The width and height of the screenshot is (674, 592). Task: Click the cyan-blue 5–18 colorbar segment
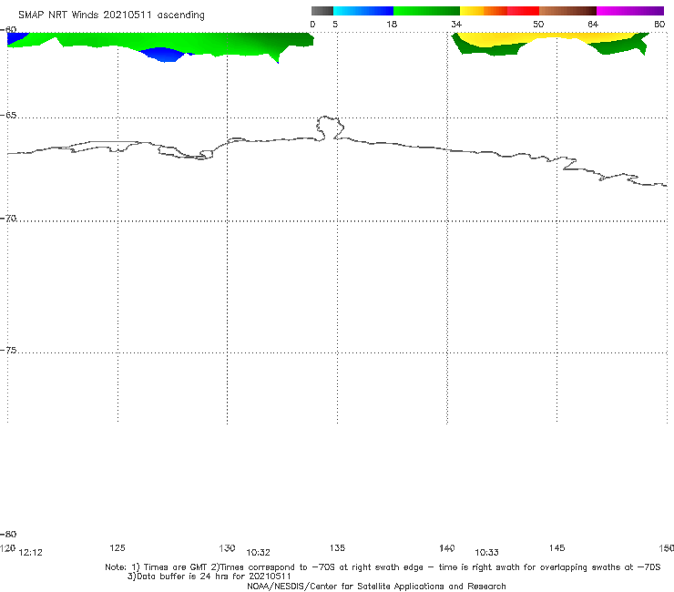(x=363, y=11)
